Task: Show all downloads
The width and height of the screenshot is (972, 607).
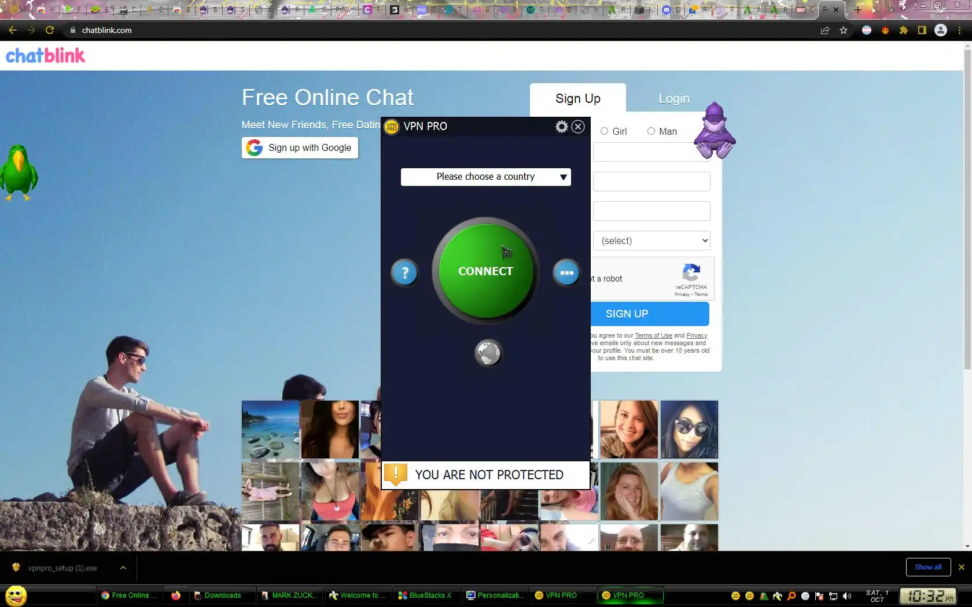Action: 928,567
